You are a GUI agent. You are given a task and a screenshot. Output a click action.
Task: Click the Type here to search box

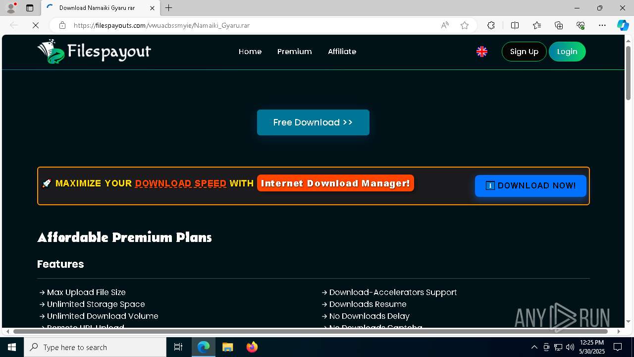coord(95,347)
